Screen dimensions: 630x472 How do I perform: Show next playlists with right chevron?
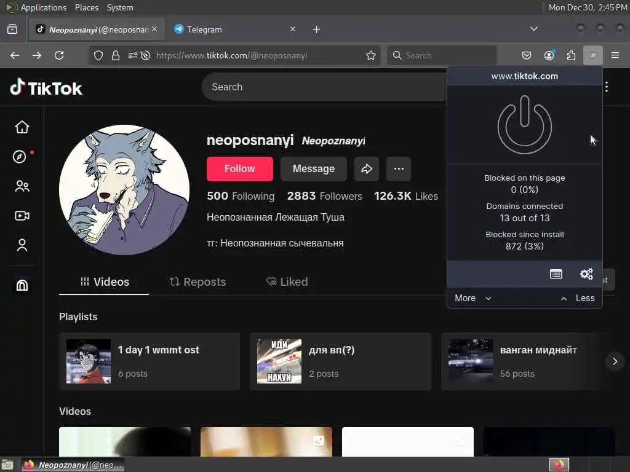[615, 361]
